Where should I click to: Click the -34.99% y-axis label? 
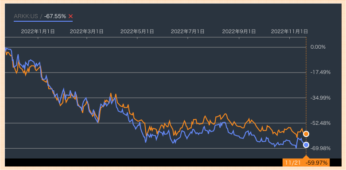pyautogui.click(x=320, y=98)
